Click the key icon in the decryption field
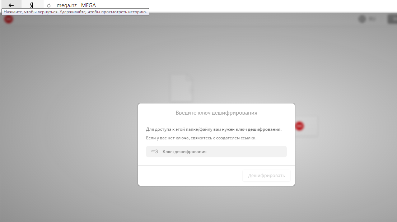397x222 pixels. [155, 152]
